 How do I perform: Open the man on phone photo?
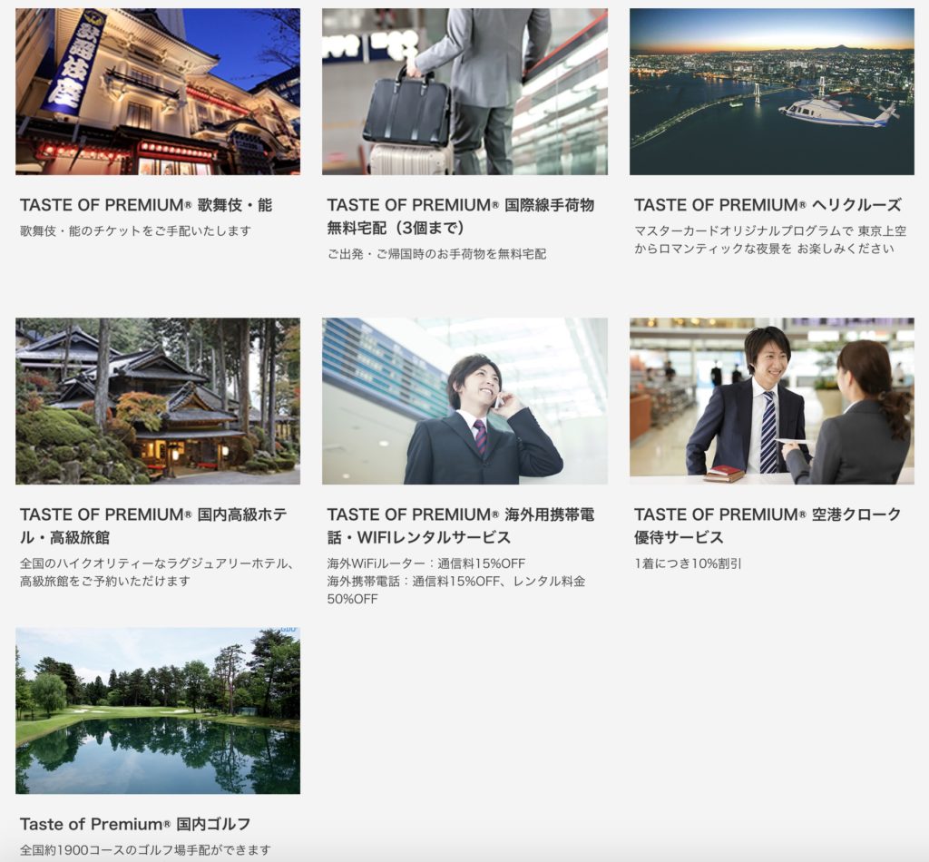click(x=464, y=401)
